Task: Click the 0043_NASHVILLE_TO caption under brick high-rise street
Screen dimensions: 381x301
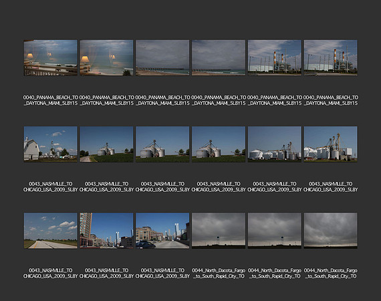Action: coord(106,273)
